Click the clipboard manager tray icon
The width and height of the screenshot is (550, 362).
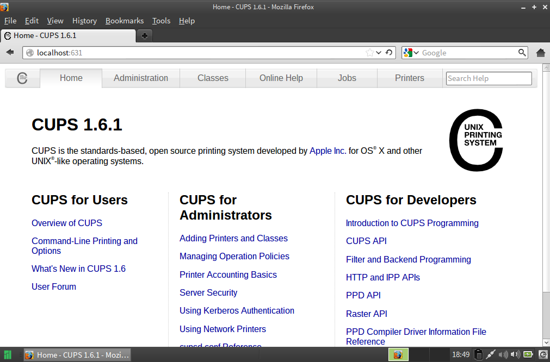coord(478,354)
